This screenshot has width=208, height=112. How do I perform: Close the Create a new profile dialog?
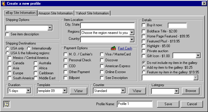[x=204, y=4]
